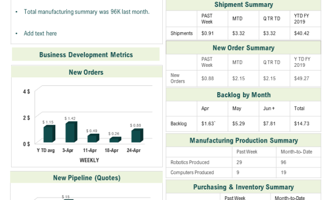
Task: Select the 24-Apr bar in the chart
Action: point(137,135)
